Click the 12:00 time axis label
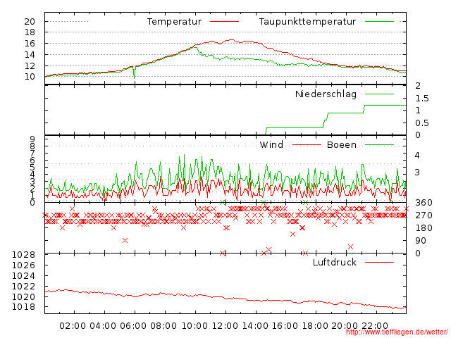 [225, 326]
